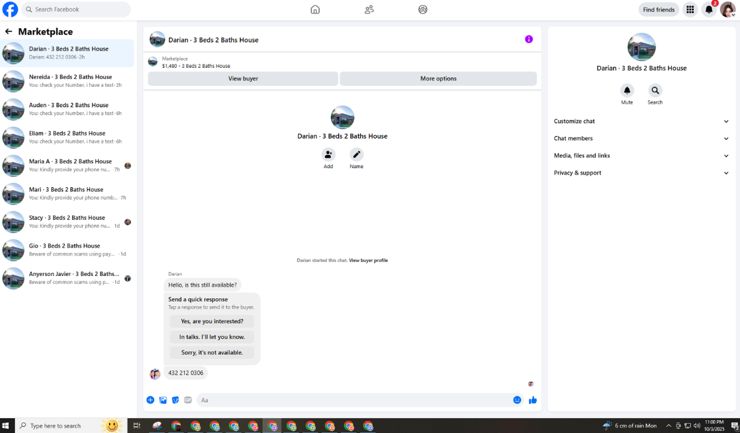
Task: Open the volume control in tray
Action: click(697, 426)
